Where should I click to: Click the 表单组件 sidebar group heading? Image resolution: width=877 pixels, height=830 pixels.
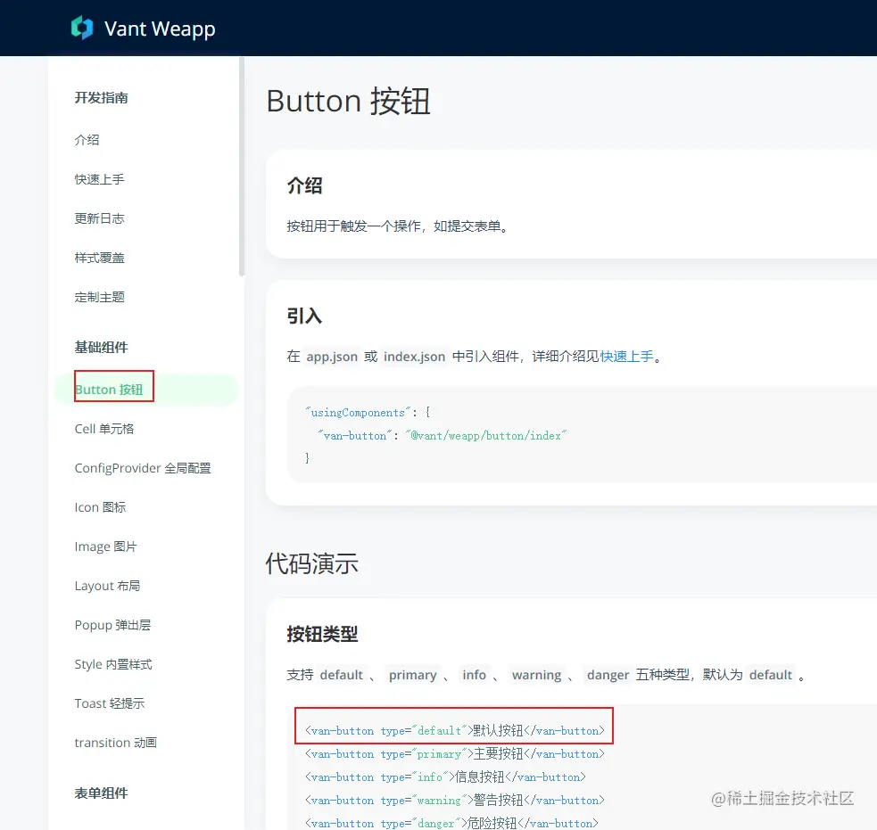pyautogui.click(x=101, y=793)
